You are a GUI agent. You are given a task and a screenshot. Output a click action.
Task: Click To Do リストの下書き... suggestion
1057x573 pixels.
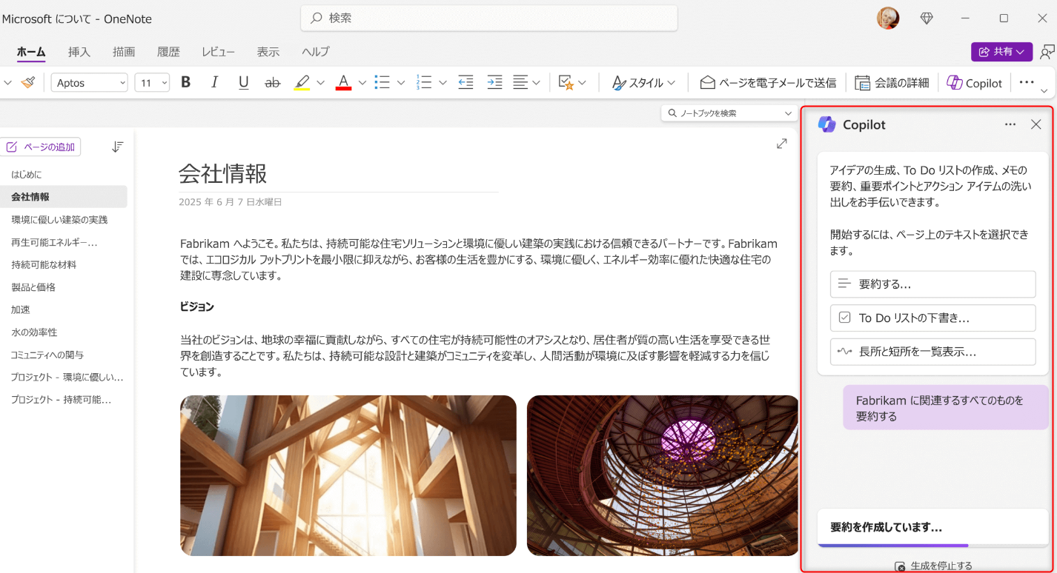932,318
